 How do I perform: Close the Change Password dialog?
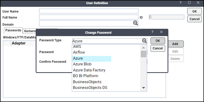161,32
